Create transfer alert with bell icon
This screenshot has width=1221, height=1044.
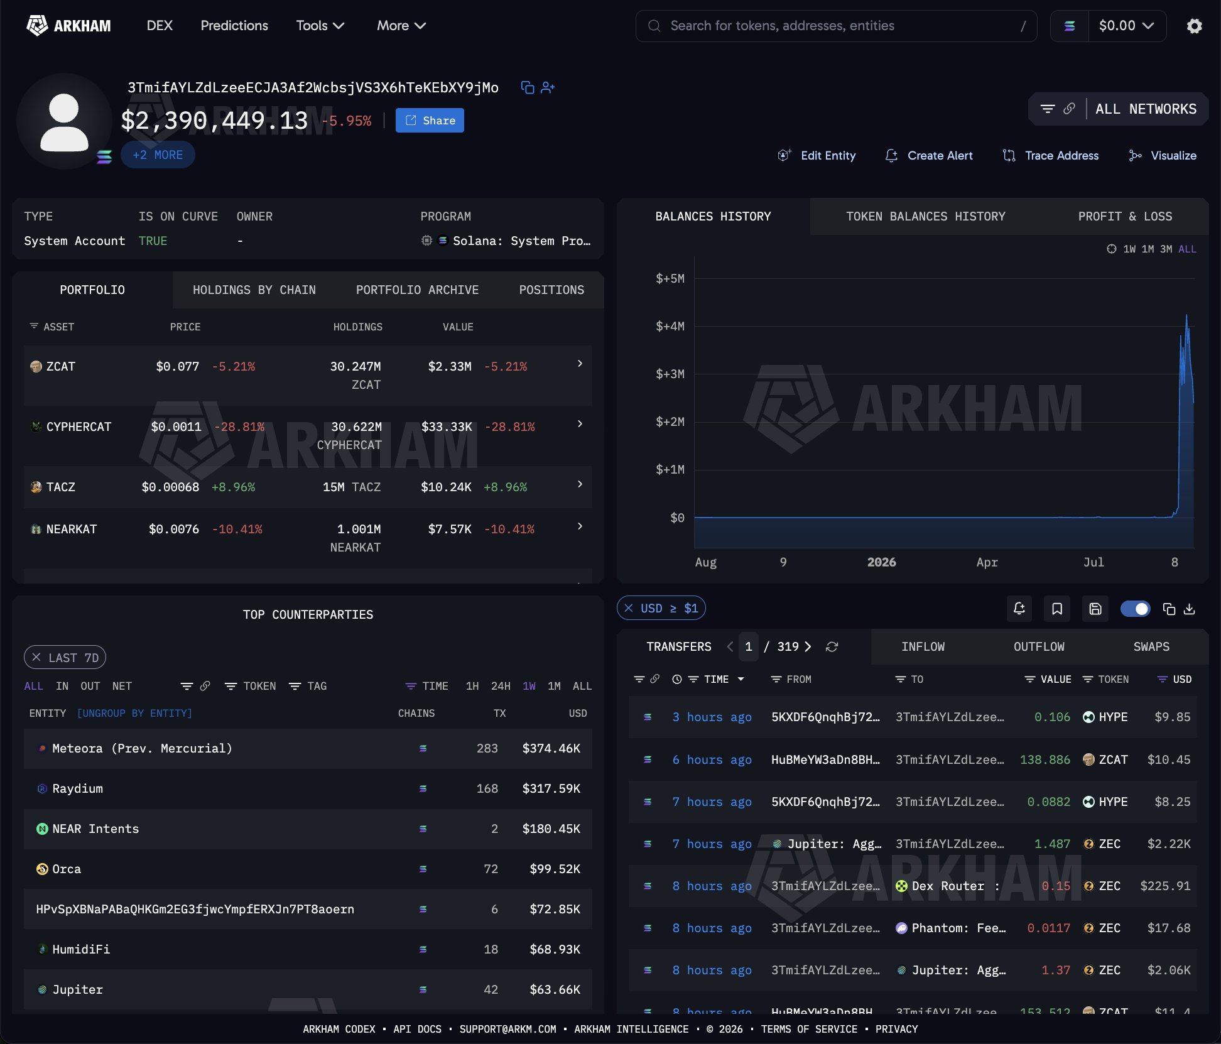(1019, 608)
